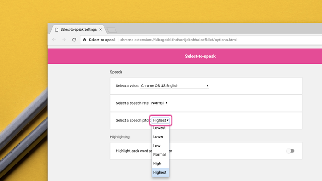Open a new tab with the blank tab button

click(x=112, y=30)
